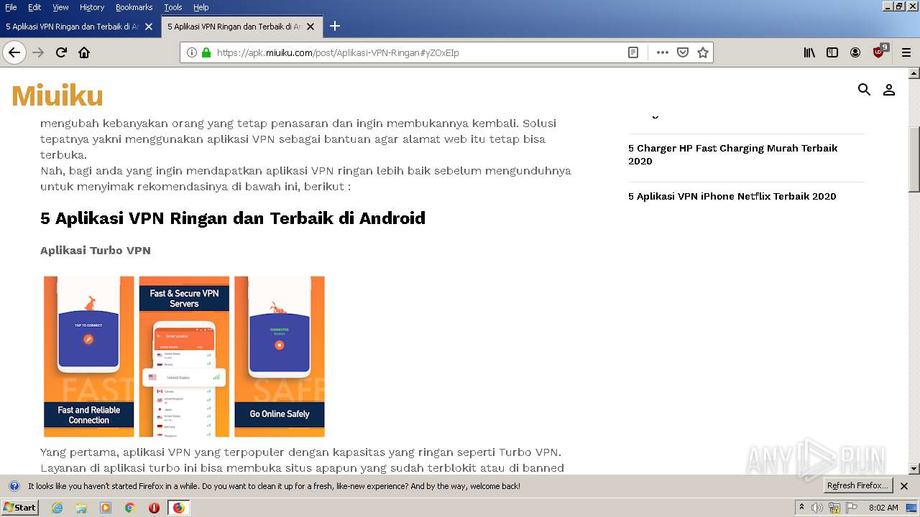Open the Tools menu
The image size is (920, 517).
(173, 7)
